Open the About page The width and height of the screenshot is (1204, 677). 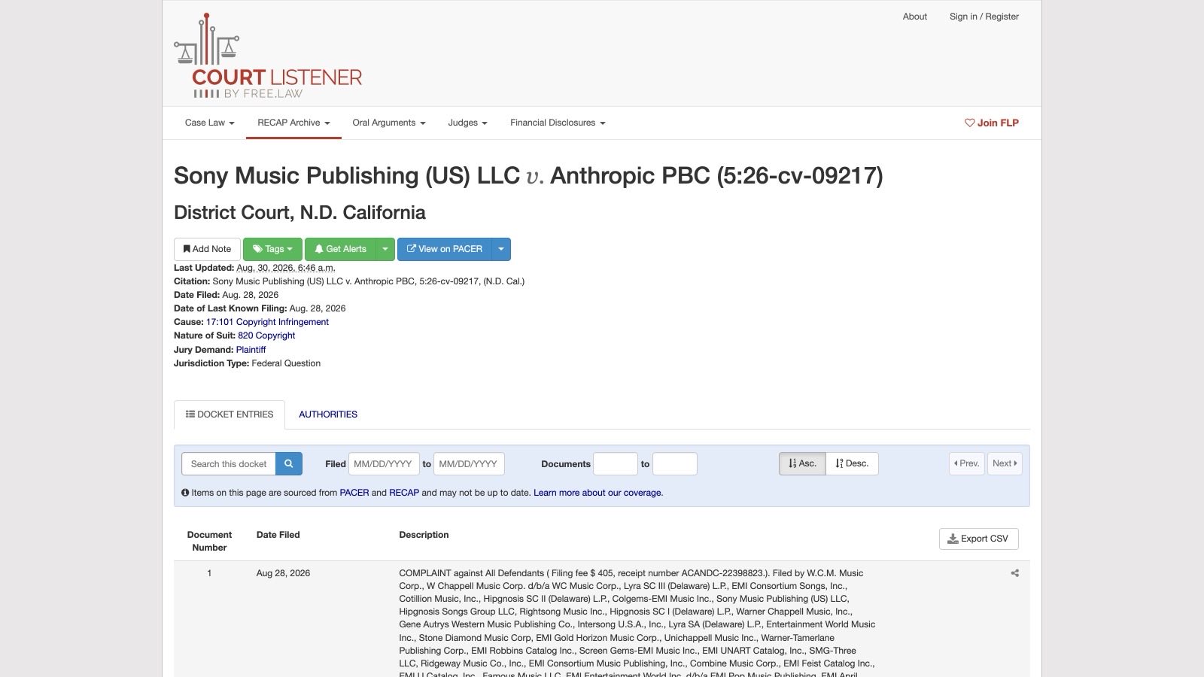915,17
